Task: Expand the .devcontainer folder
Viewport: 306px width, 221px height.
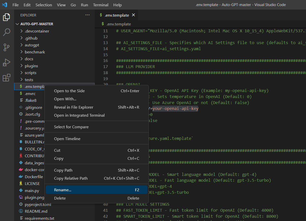Action: (37, 31)
